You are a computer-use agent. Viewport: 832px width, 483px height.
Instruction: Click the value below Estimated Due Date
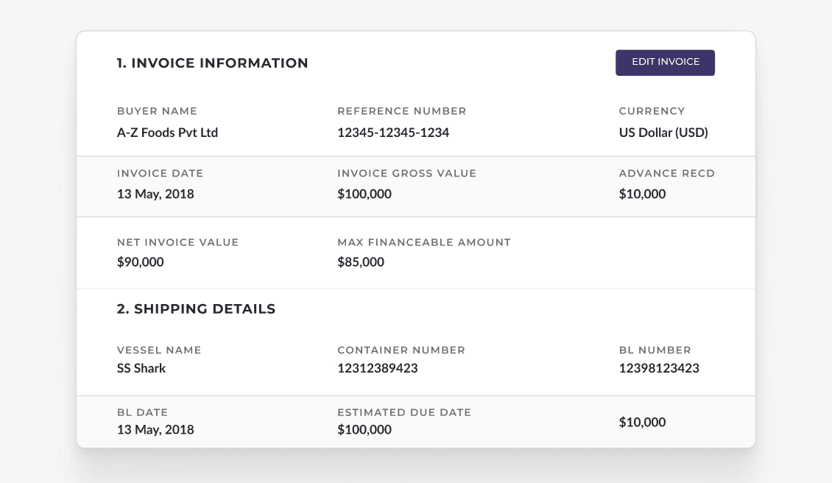364,430
